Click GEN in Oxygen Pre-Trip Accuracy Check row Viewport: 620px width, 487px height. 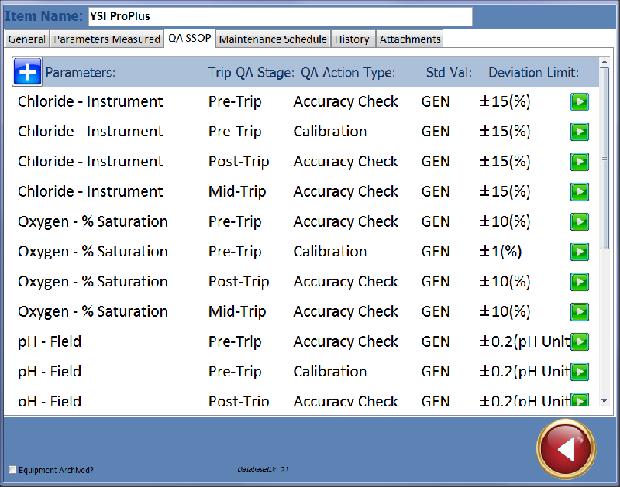point(436,221)
